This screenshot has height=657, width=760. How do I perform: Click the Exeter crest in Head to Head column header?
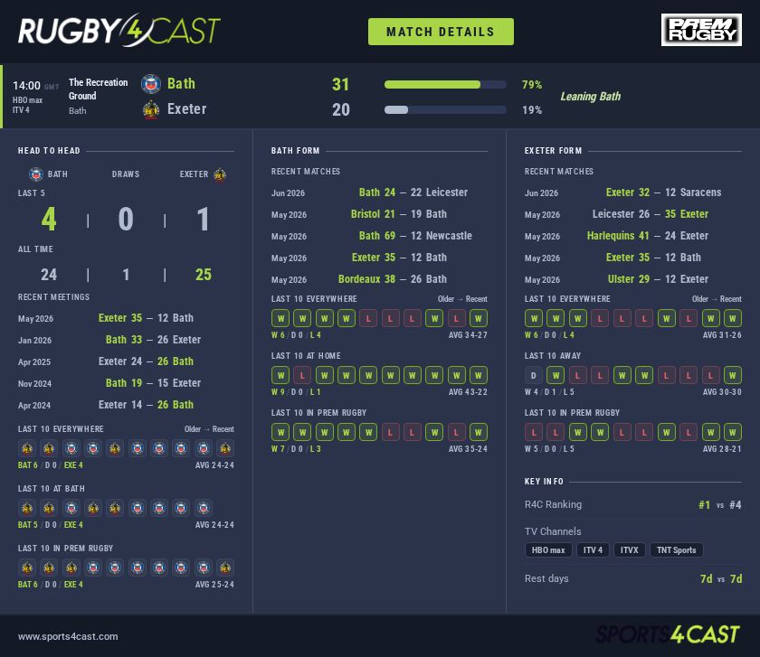(220, 174)
